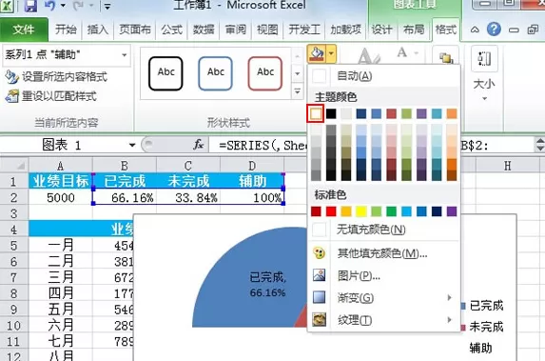Open the shape fill dropdown arrow
This screenshot has width=545, height=361.
(331, 54)
